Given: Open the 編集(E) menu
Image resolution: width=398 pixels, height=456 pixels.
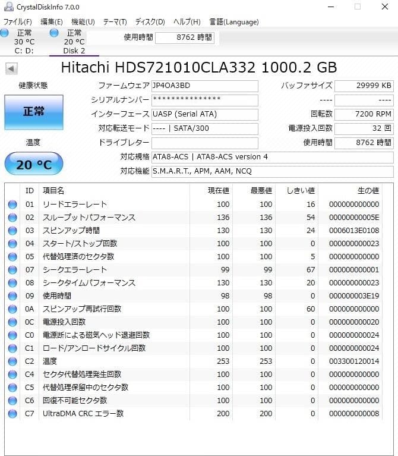Looking at the screenshot, I should [x=52, y=22].
